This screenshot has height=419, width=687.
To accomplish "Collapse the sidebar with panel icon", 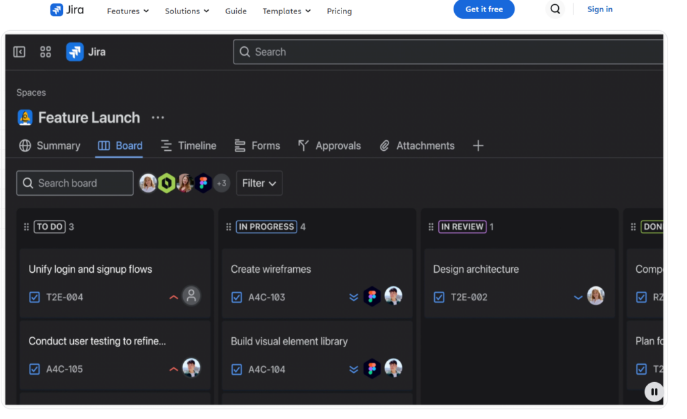I will pyautogui.click(x=19, y=52).
